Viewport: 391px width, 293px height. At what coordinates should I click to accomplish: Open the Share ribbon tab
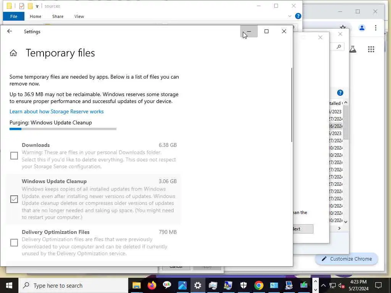[58, 16]
